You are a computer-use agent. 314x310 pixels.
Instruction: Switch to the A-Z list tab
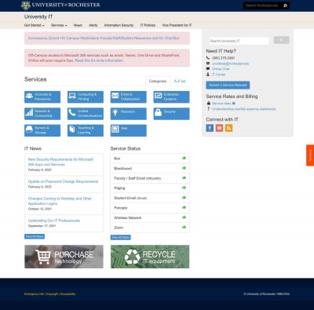[180, 81]
